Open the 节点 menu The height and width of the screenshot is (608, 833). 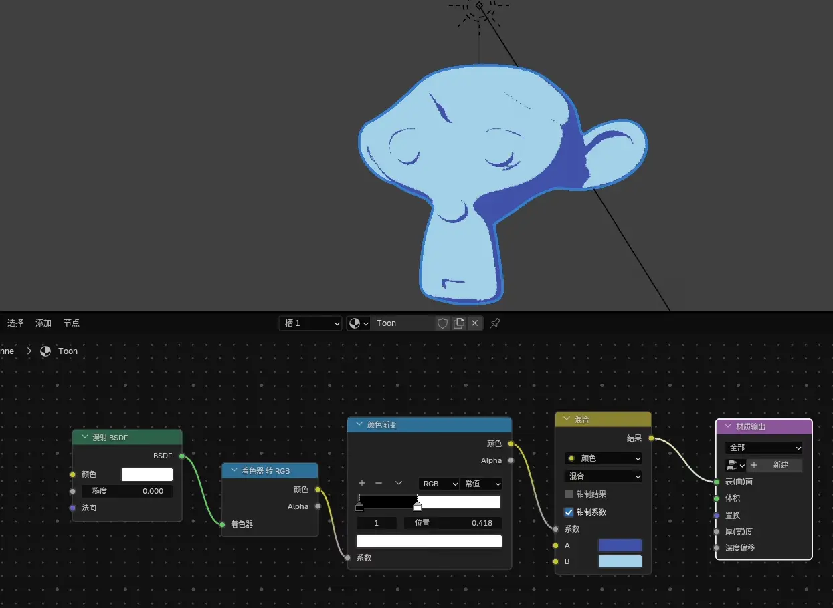(72, 323)
